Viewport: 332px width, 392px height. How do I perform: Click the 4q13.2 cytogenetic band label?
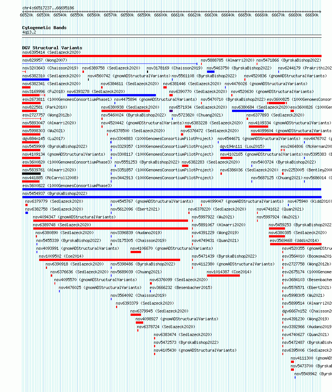29,32
